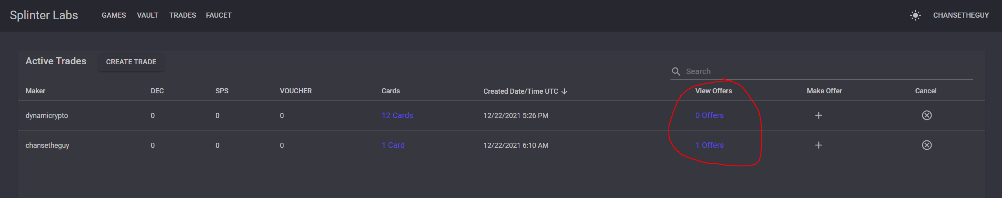
Task: Open the Games menu
Action: coord(114,15)
